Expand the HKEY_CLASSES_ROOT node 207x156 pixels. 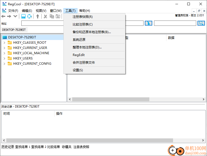click(4, 43)
